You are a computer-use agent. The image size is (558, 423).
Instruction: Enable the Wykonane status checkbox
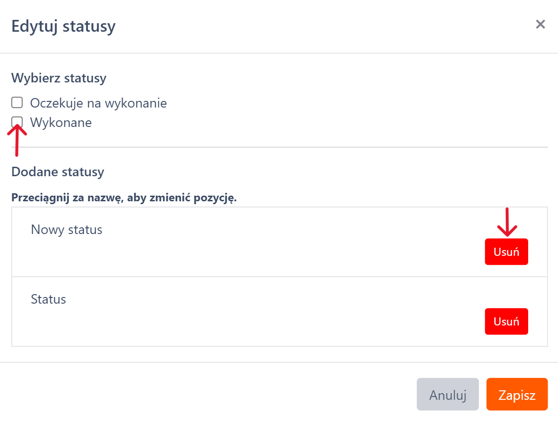17,122
